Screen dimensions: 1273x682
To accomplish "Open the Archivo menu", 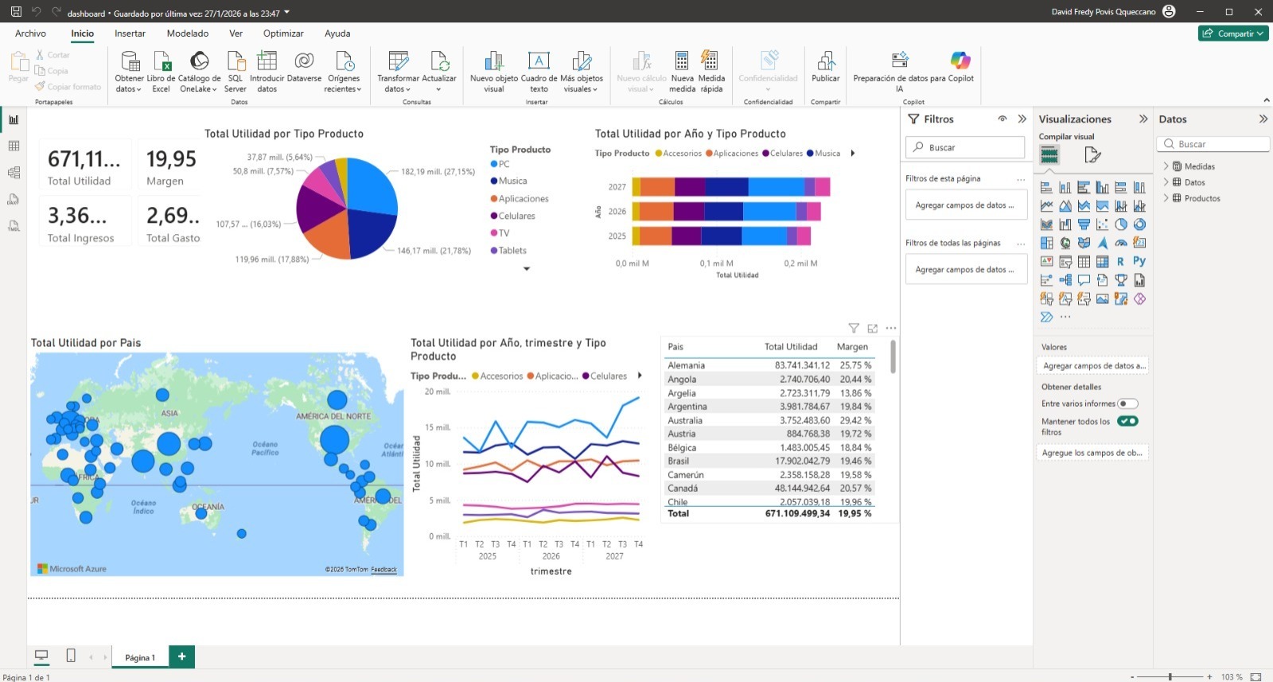I will (x=30, y=33).
